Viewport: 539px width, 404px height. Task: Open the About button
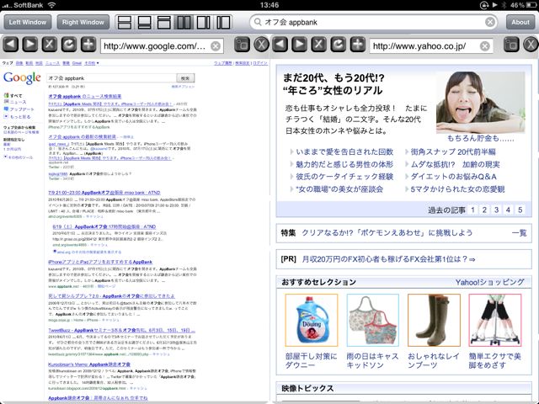[x=520, y=23]
